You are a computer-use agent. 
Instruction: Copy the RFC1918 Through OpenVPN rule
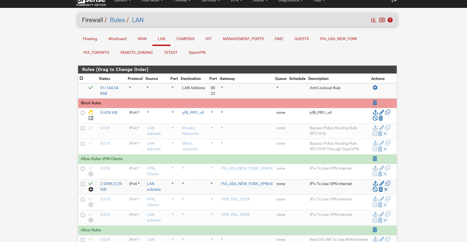pyautogui.click(x=388, y=143)
